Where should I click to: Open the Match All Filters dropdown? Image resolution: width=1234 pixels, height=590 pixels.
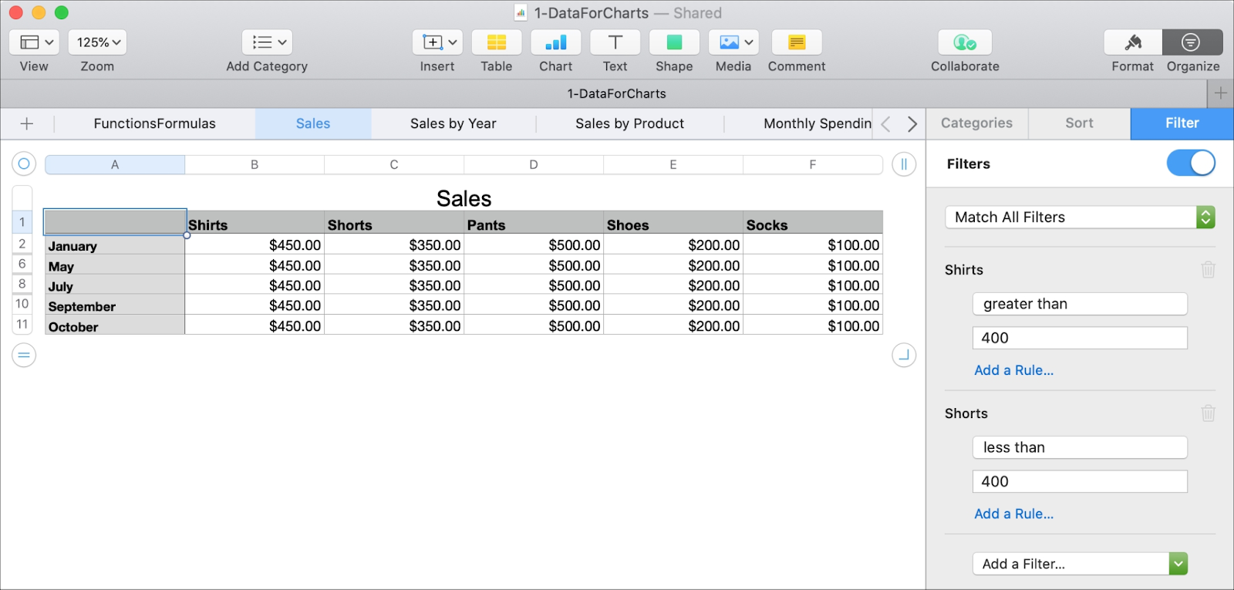(x=1080, y=217)
